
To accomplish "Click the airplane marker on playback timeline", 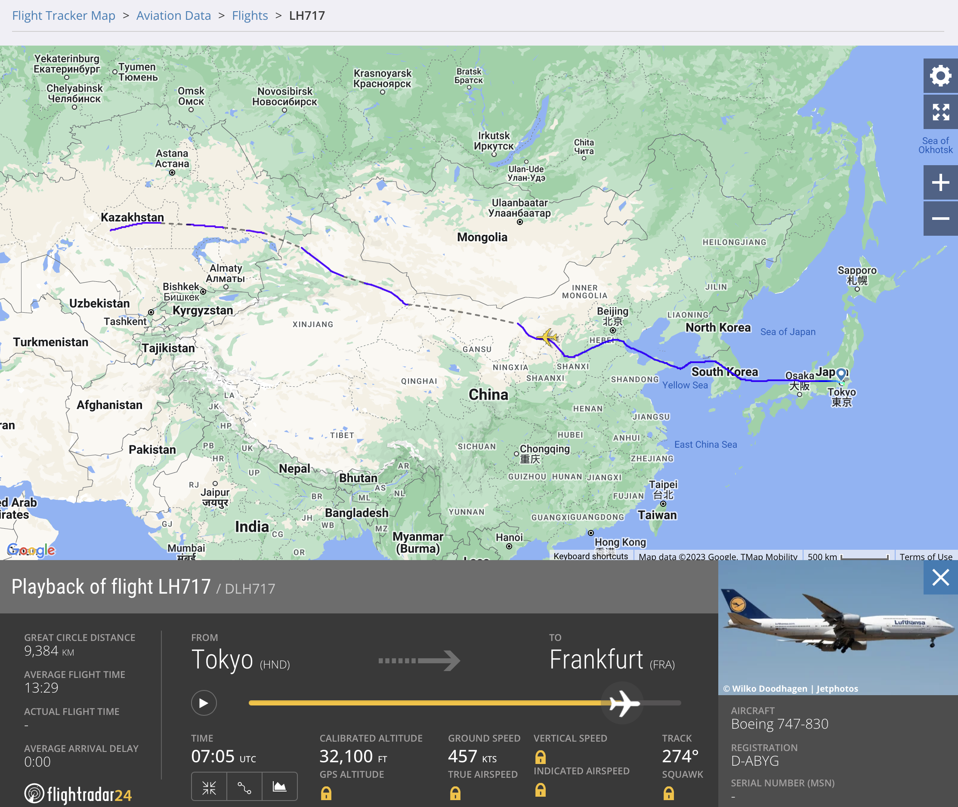I will point(624,703).
